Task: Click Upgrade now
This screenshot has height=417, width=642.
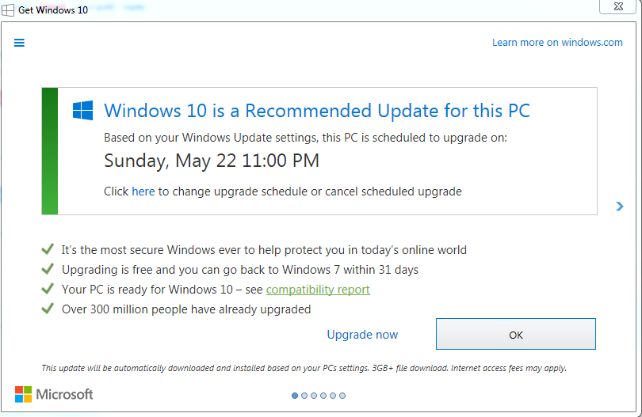Action: [362, 335]
